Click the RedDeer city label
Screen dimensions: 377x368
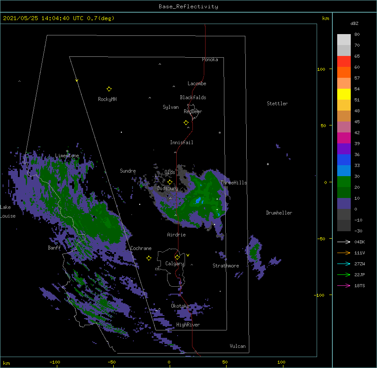pos(192,111)
